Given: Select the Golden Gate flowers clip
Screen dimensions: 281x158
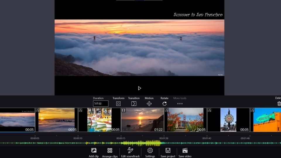Looking at the screenshot, I should (185, 120).
